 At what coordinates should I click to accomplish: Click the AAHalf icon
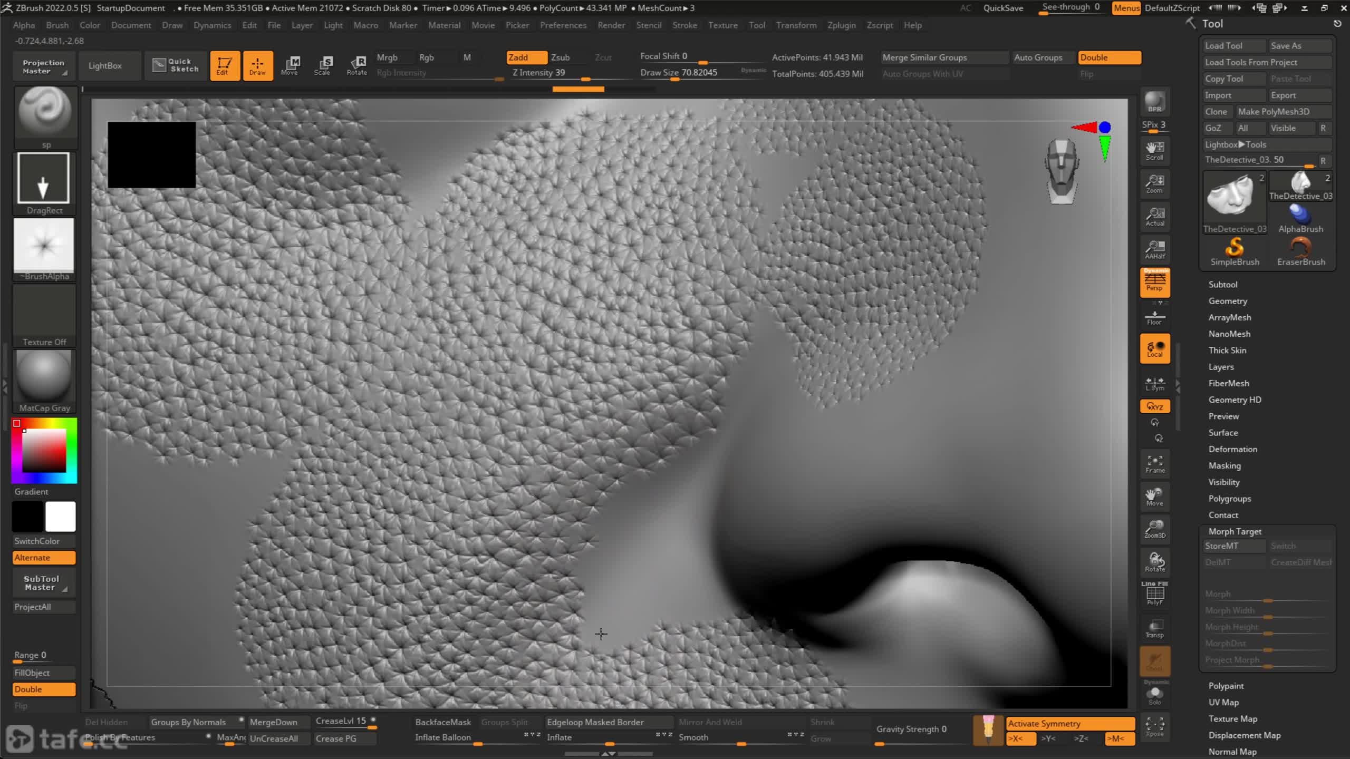pyautogui.click(x=1155, y=249)
